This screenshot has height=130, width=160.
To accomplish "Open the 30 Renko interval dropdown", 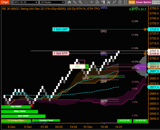I will coord(52,2).
